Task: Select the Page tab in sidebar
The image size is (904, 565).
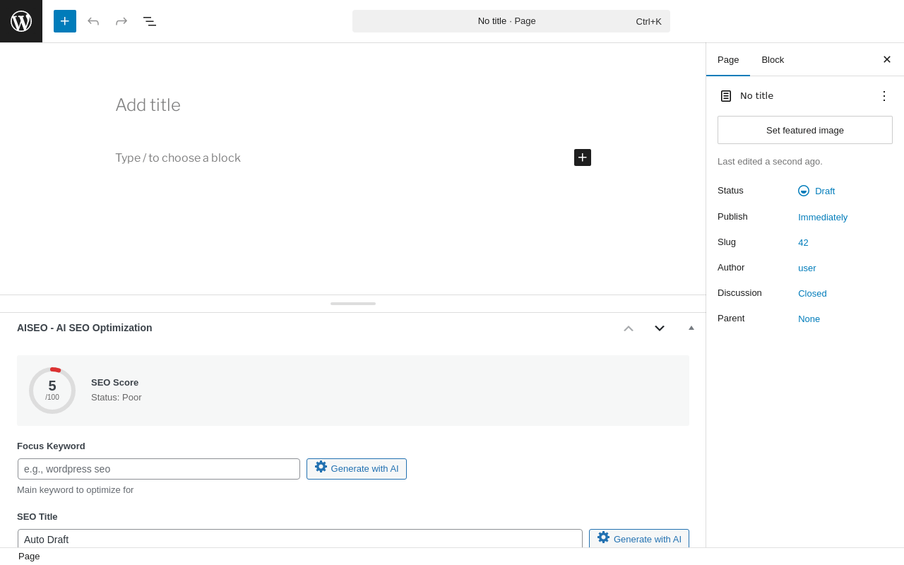Action: (x=728, y=60)
